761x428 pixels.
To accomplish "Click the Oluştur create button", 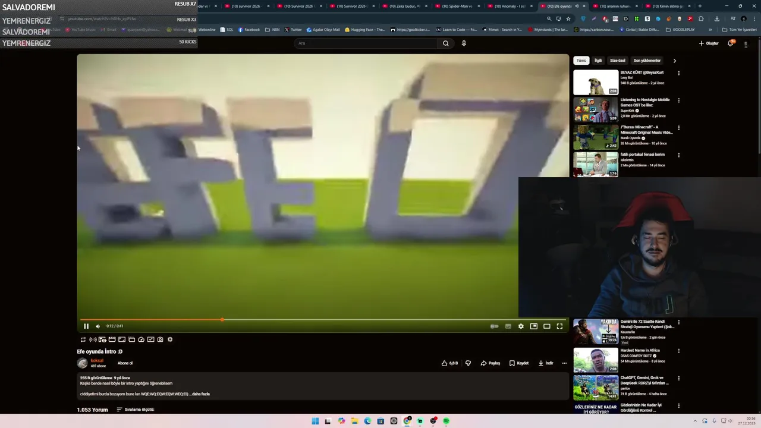I will [x=709, y=43].
